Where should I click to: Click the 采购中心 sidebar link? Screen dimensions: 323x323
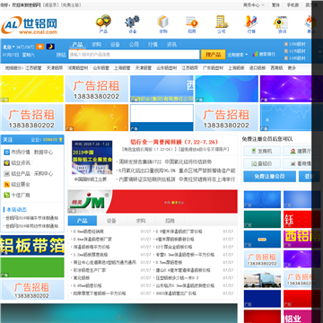(43, 174)
